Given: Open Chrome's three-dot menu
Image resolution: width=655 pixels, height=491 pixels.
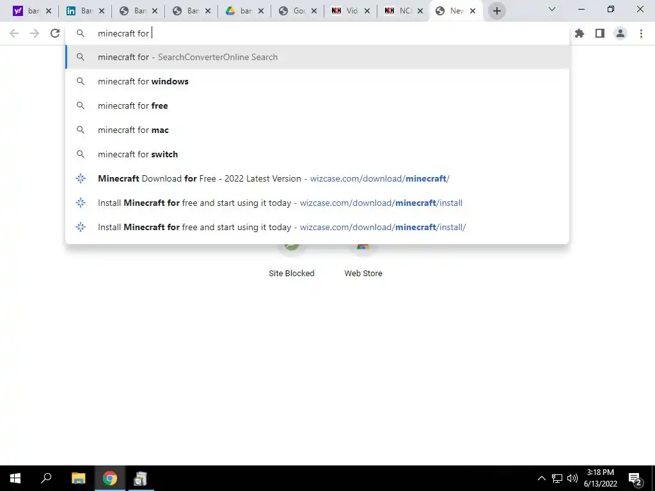Looking at the screenshot, I should point(641,33).
